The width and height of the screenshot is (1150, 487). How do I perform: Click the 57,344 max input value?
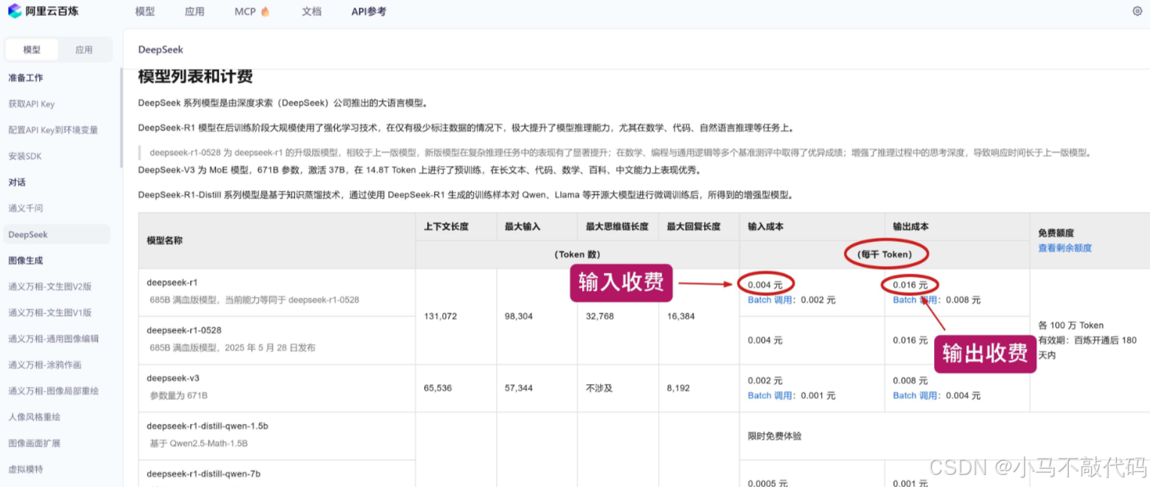519,388
